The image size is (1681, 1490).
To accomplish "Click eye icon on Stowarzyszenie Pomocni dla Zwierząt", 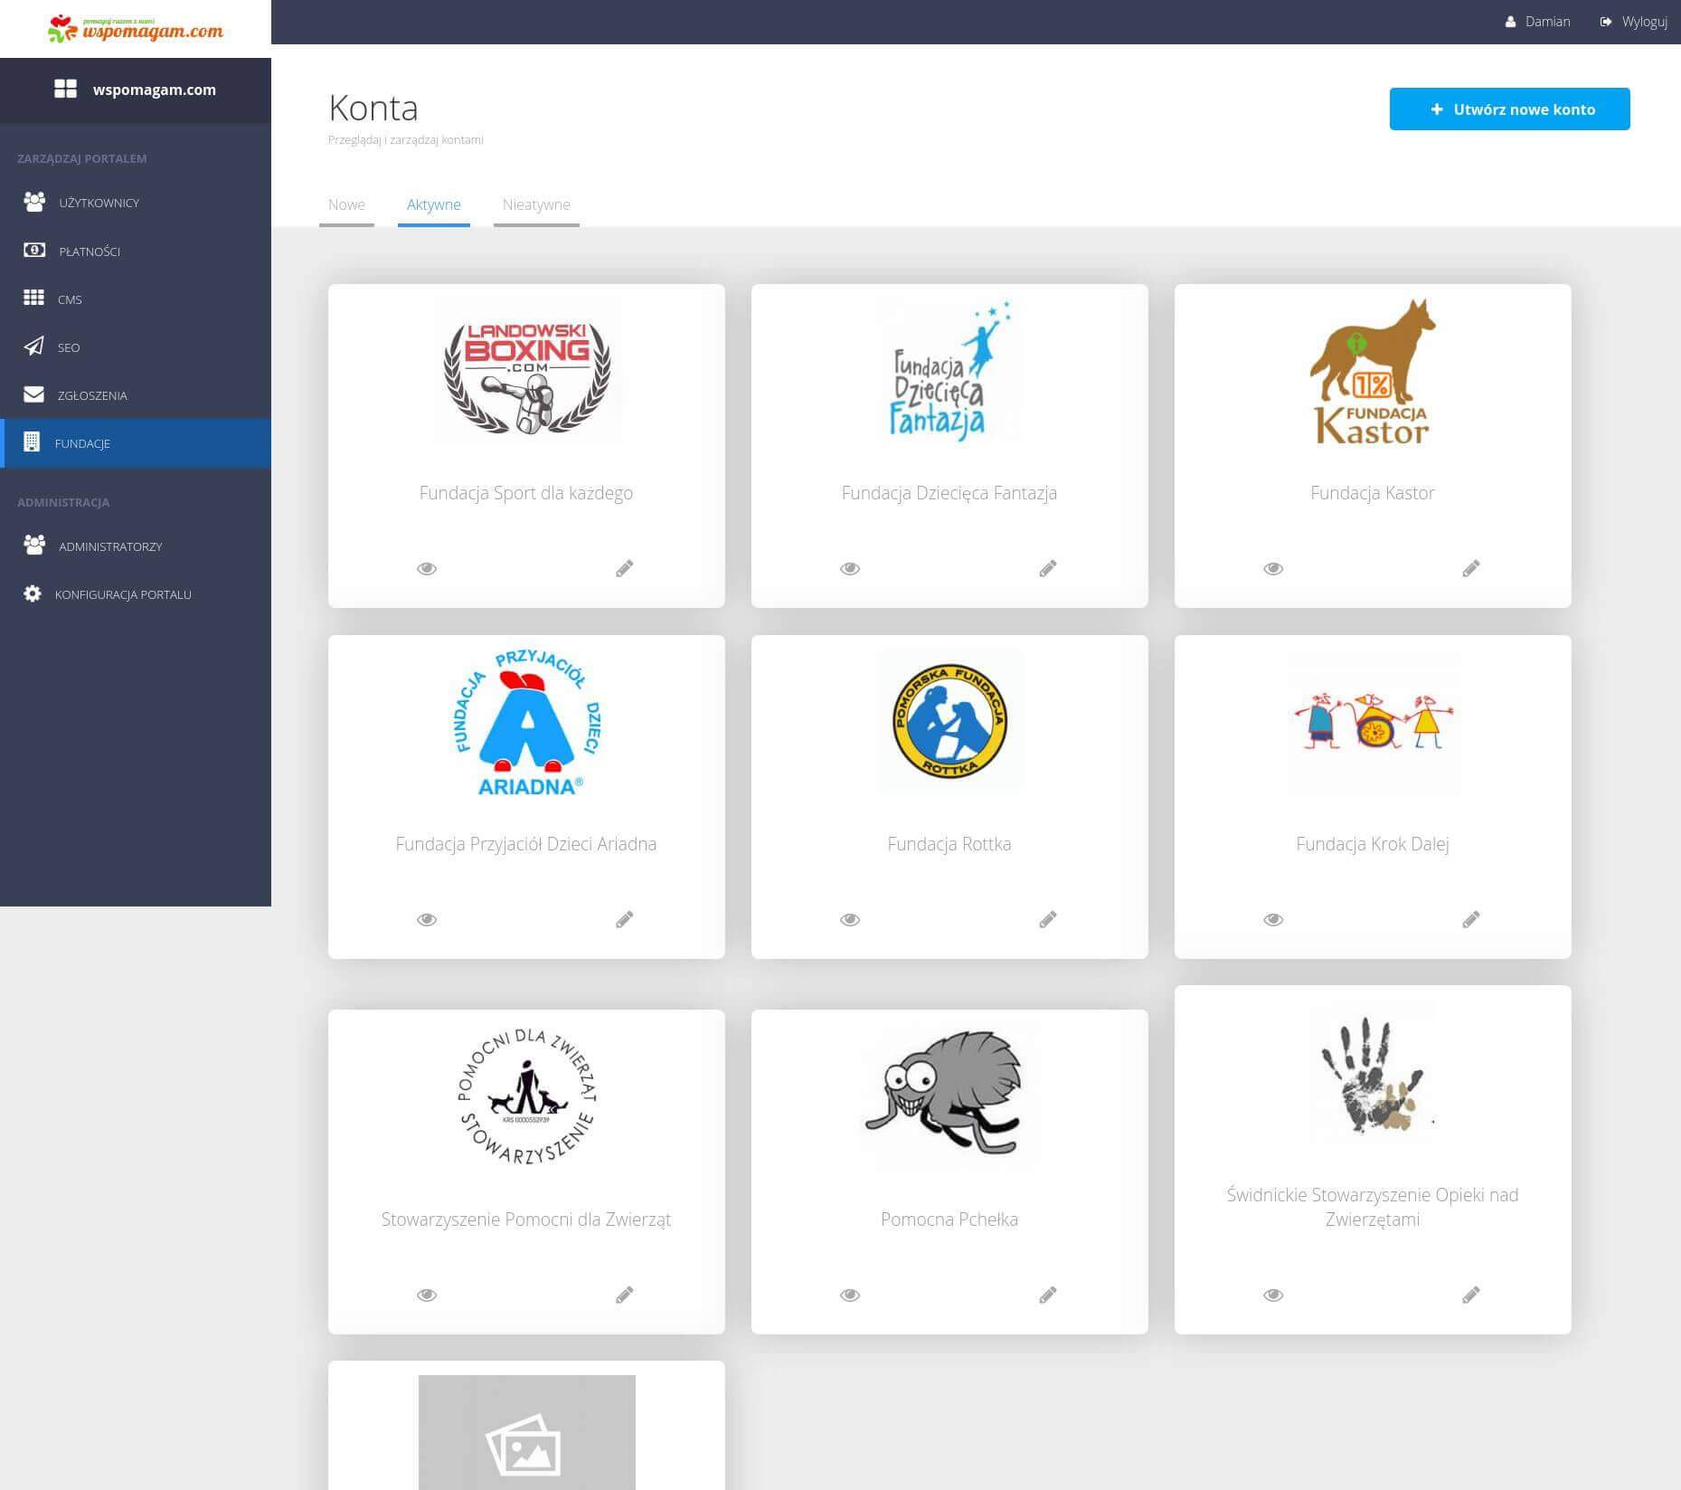I will pos(426,1295).
